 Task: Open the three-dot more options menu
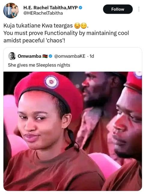pos(139,9)
